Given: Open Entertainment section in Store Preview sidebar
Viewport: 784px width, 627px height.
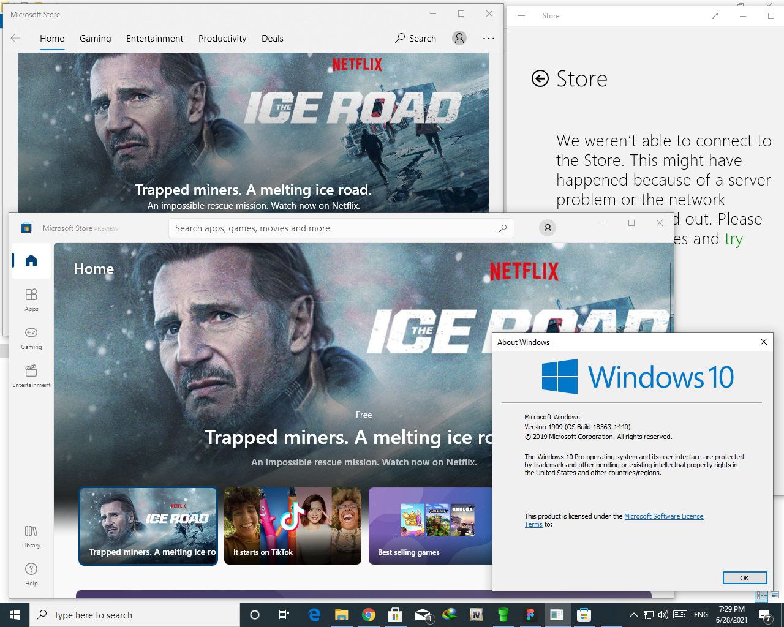Looking at the screenshot, I should coord(31,375).
